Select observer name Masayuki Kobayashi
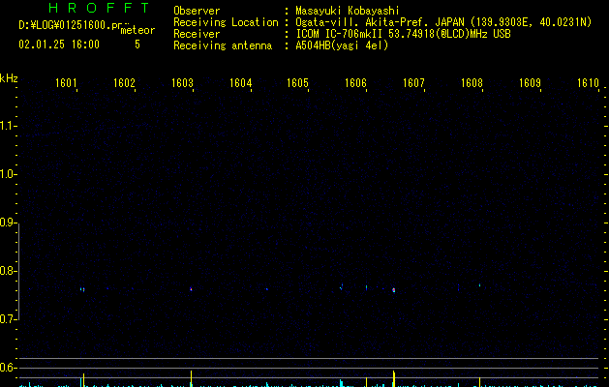This screenshot has height=387, width=609. coord(348,11)
